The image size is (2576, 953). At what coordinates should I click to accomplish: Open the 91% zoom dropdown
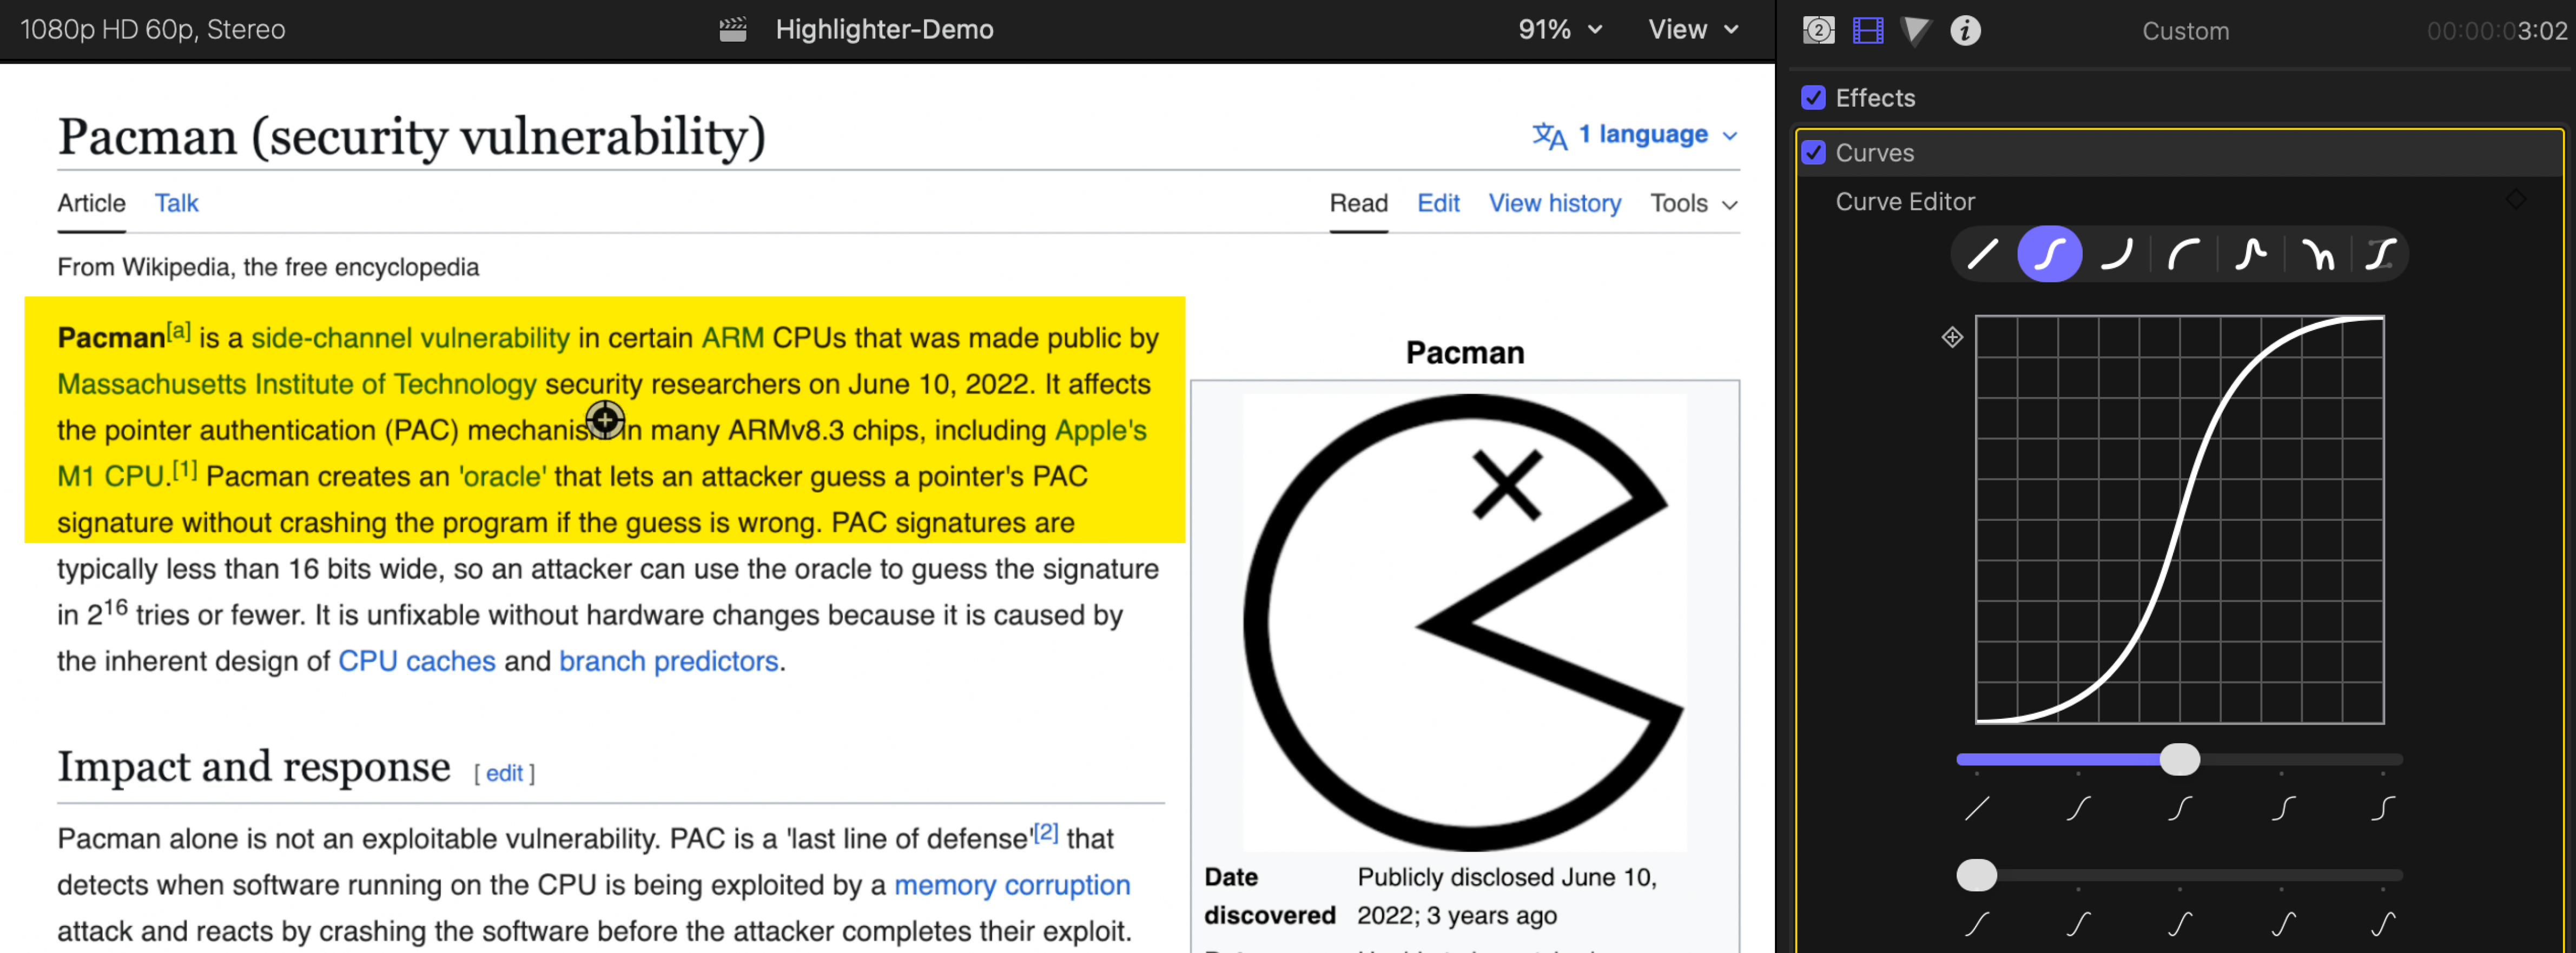tap(1559, 30)
